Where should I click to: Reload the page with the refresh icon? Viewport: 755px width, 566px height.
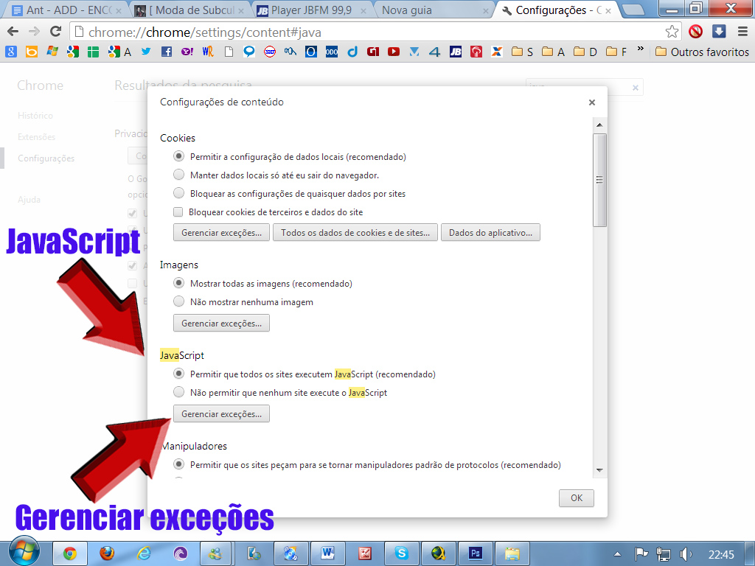pyautogui.click(x=56, y=32)
